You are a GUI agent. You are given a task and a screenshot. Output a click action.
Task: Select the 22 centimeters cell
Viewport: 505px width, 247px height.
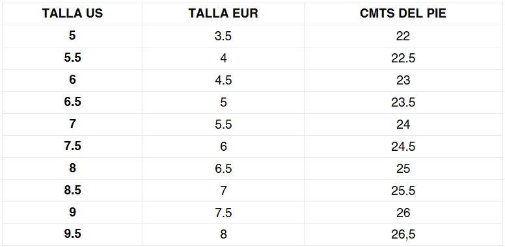pos(403,36)
